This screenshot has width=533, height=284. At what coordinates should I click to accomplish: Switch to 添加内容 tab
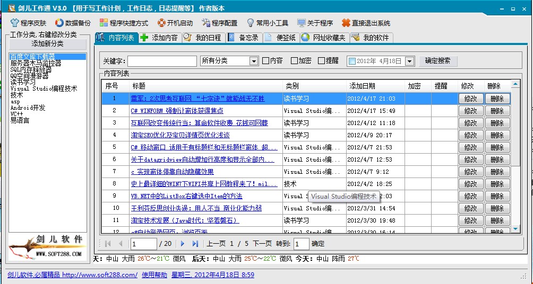pos(160,38)
